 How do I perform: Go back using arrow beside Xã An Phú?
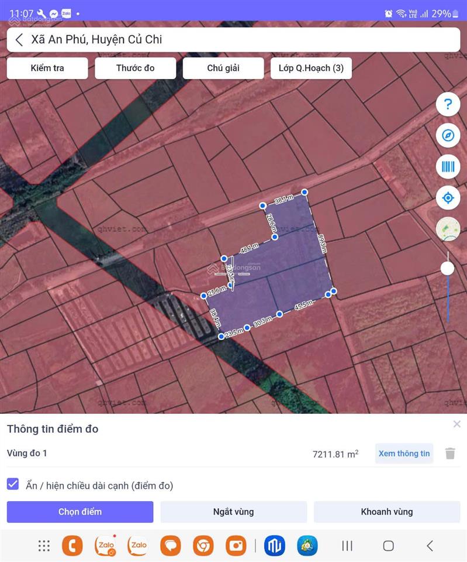pyautogui.click(x=19, y=40)
